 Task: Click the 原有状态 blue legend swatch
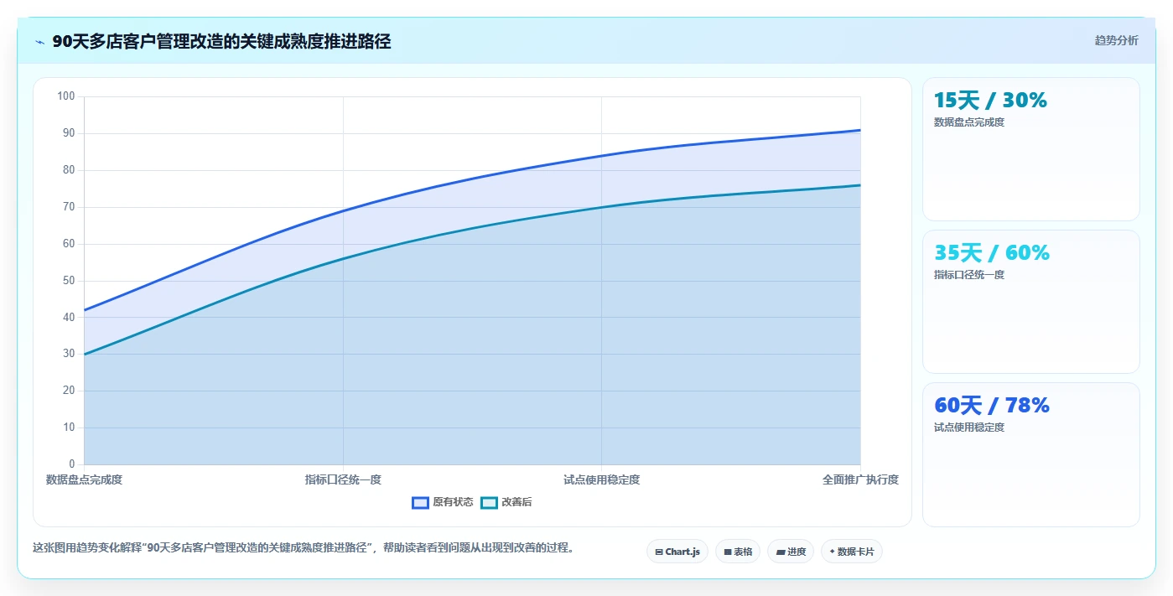[x=420, y=502]
